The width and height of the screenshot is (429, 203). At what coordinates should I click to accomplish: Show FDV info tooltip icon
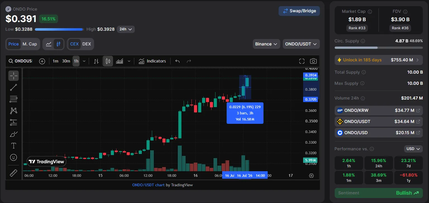(405, 12)
